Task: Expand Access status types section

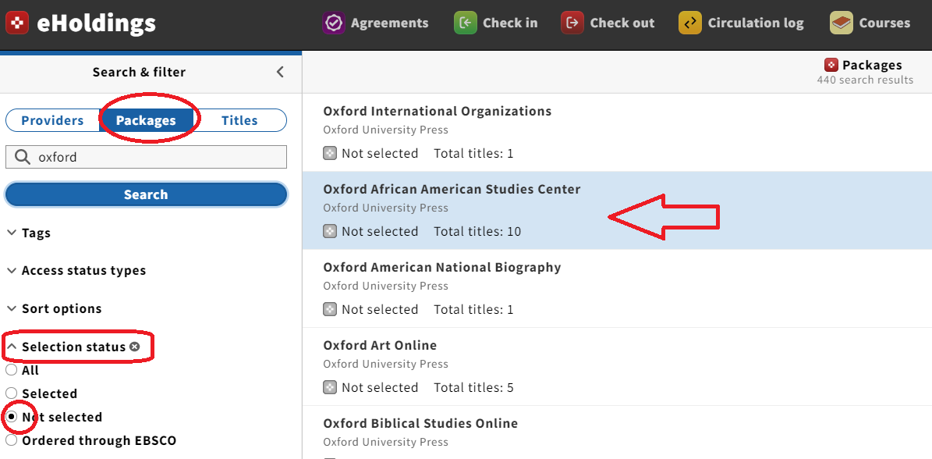Action: (x=76, y=271)
